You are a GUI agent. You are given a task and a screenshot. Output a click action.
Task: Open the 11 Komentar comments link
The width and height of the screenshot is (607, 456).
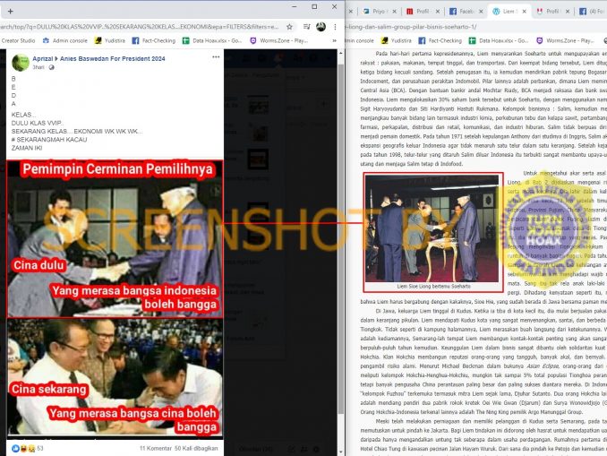(155, 448)
